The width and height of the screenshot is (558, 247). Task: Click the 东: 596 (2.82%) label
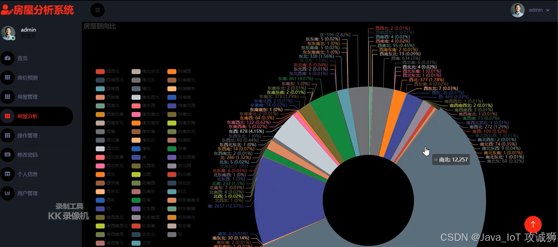[x=335, y=35]
